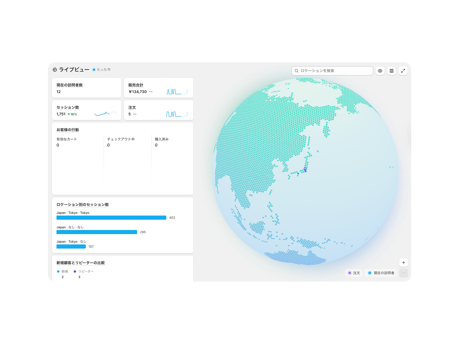Click the Live View globe icon
Image resolution: width=459 pixels, height=344 pixels.
pos(55,70)
